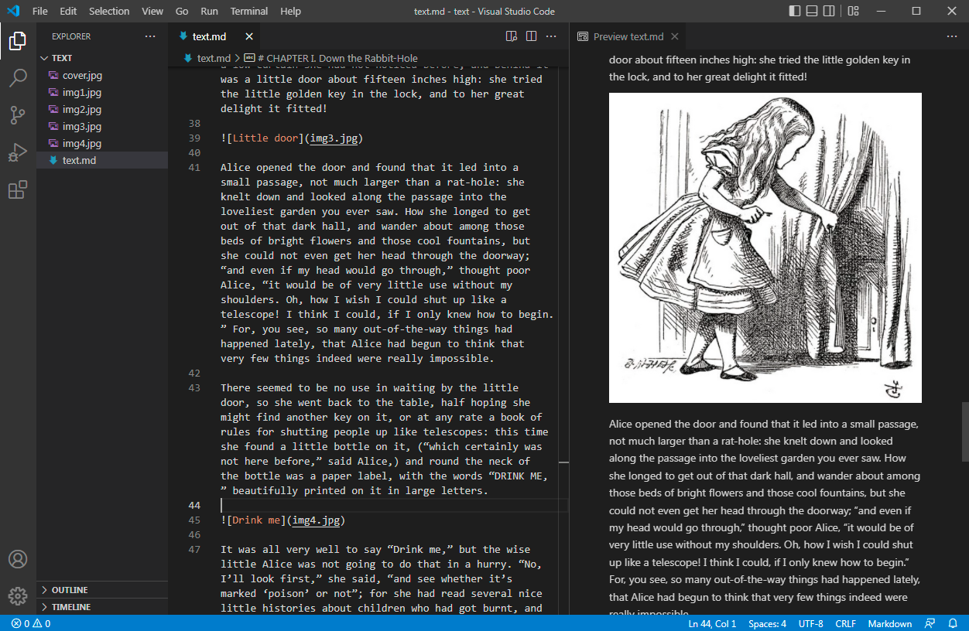Click the EXPLORER panel title
The image size is (969, 631).
(71, 36)
